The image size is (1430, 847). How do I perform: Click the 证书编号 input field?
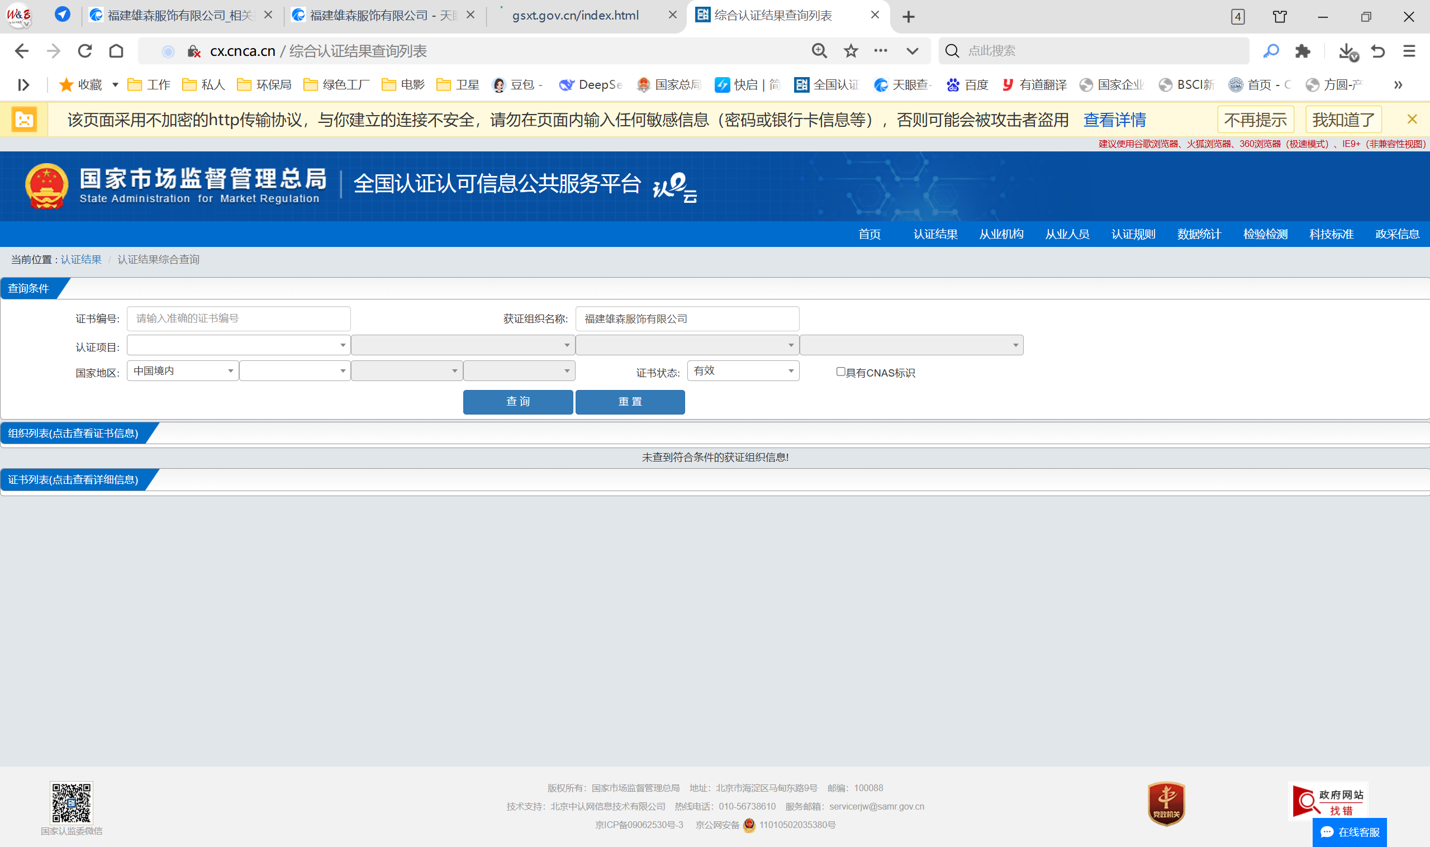[238, 318]
